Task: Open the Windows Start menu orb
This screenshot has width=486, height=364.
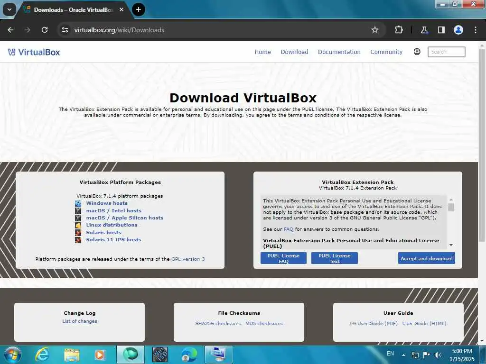Action: pyautogui.click(x=12, y=355)
